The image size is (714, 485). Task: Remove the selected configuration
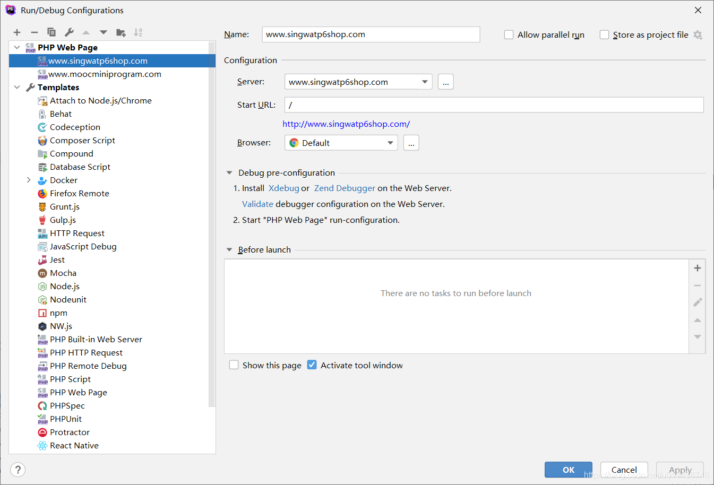point(34,32)
